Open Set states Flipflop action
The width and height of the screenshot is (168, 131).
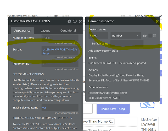click(119, 80)
